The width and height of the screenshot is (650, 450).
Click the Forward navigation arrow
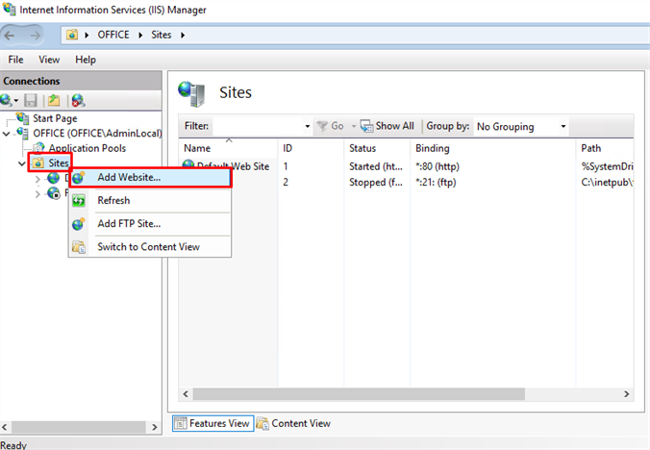[36, 36]
